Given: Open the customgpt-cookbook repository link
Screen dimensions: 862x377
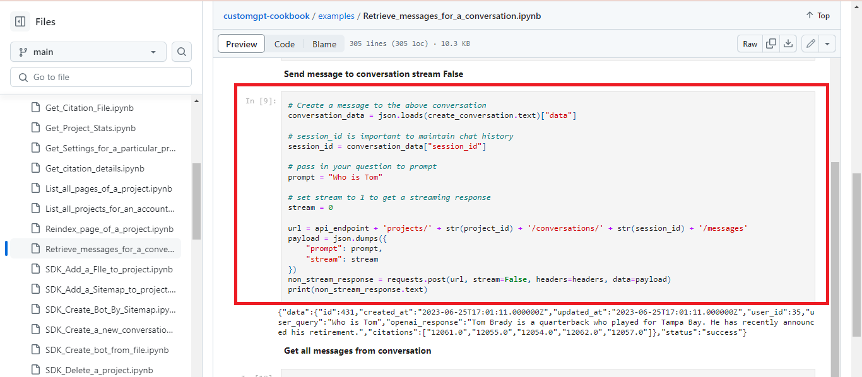Looking at the screenshot, I should pyautogui.click(x=266, y=16).
